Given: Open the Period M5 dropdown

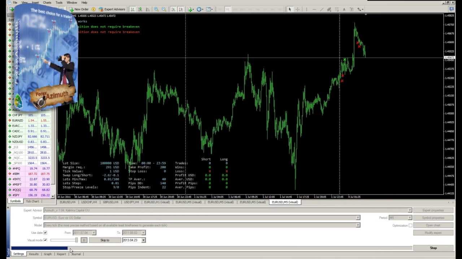Looking at the screenshot, I should click(410, 218).
